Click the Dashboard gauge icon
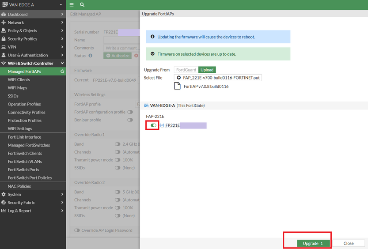Image resolution: width=368 pixels, height=249 pixels. point(4,14)
